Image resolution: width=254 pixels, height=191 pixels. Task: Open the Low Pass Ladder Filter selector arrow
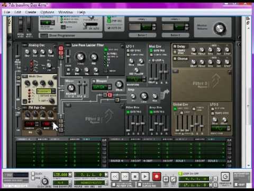coord(68,45)
